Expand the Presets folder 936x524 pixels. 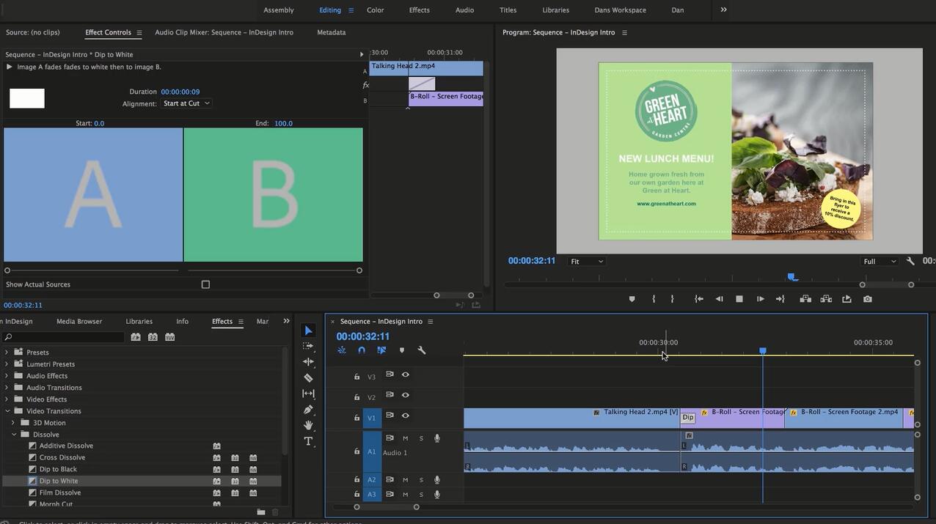[x=7, y=353]
